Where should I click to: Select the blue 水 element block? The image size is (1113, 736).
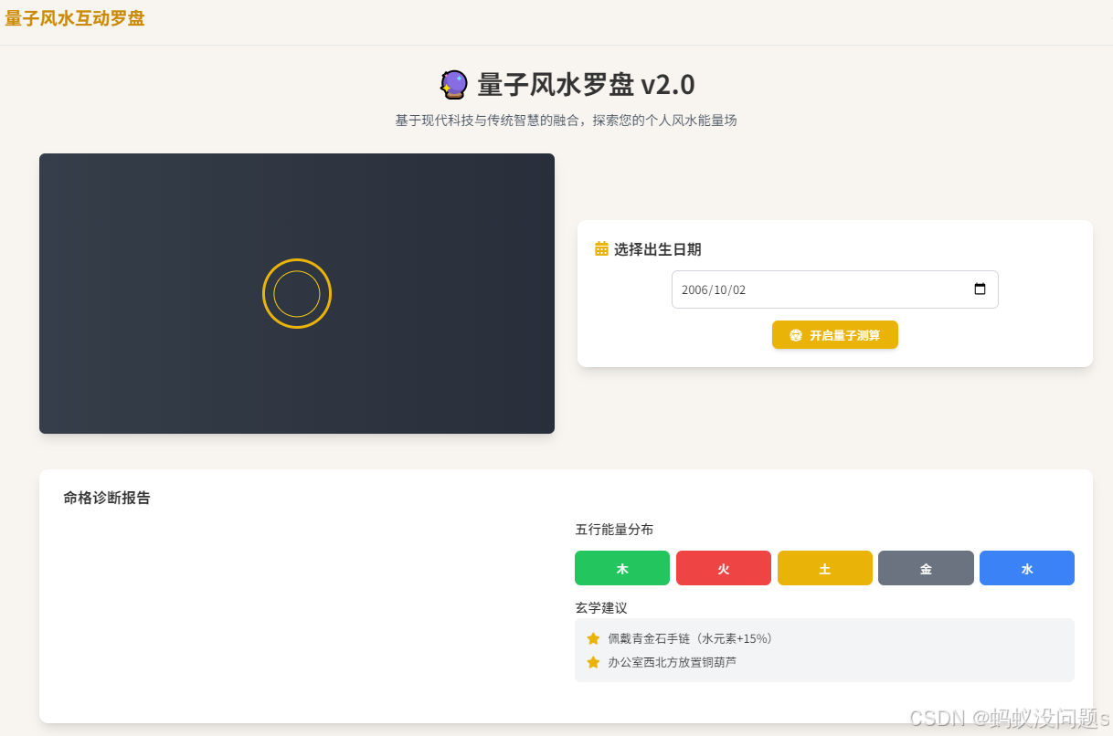tap(1027, 568)
